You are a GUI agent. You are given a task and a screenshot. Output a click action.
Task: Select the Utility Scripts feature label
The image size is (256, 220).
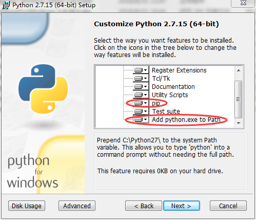click(170, 95)
